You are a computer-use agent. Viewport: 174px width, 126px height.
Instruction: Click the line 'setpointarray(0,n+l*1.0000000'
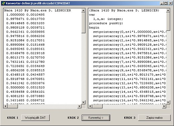[x=129, y=32]
